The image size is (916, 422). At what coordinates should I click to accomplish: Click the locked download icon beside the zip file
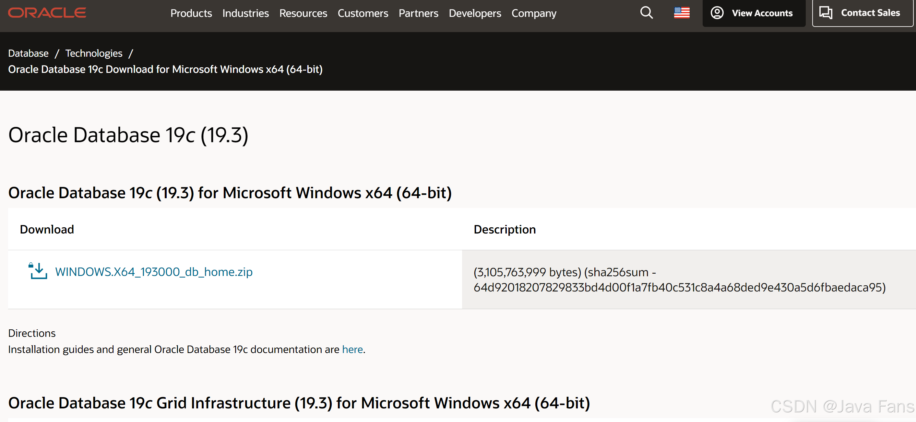(x=38, y=271)
